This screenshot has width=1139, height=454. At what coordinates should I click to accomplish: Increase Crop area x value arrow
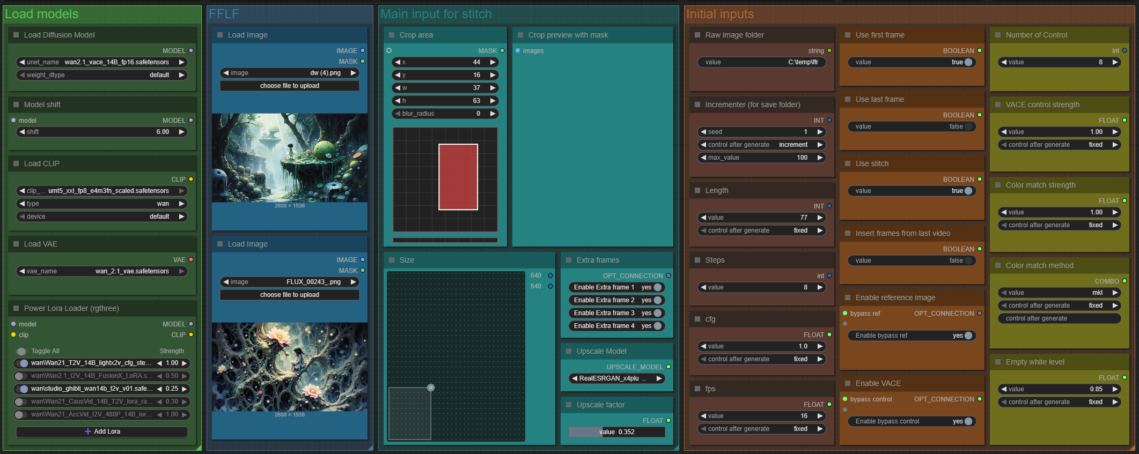click(493, 62)
